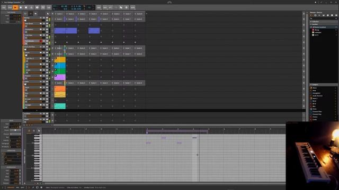Select the Bitwig location in the browser
This screenshot has width=339, height=190.
(317, 30)
